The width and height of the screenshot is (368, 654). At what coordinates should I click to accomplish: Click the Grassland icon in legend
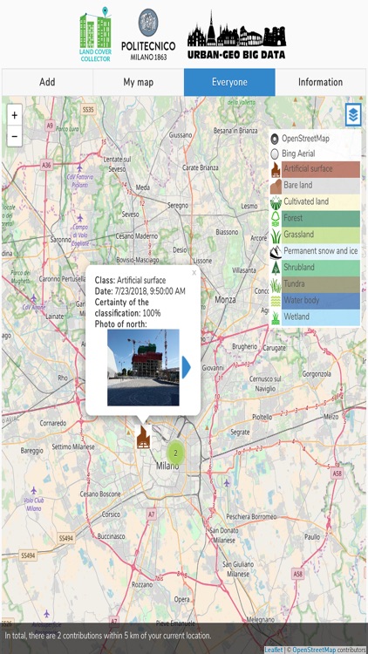[x=276, y=235]
